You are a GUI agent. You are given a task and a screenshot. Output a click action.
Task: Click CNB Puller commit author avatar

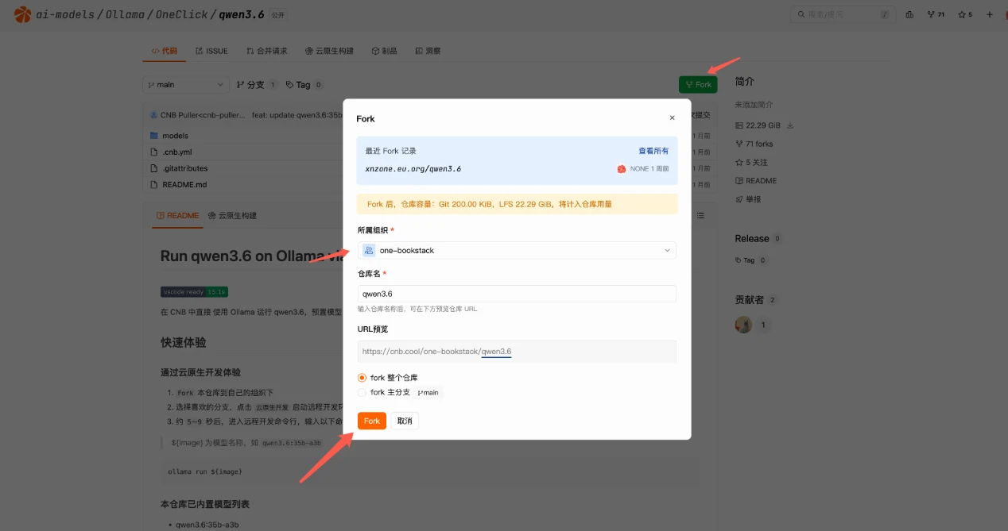[154, 115]
